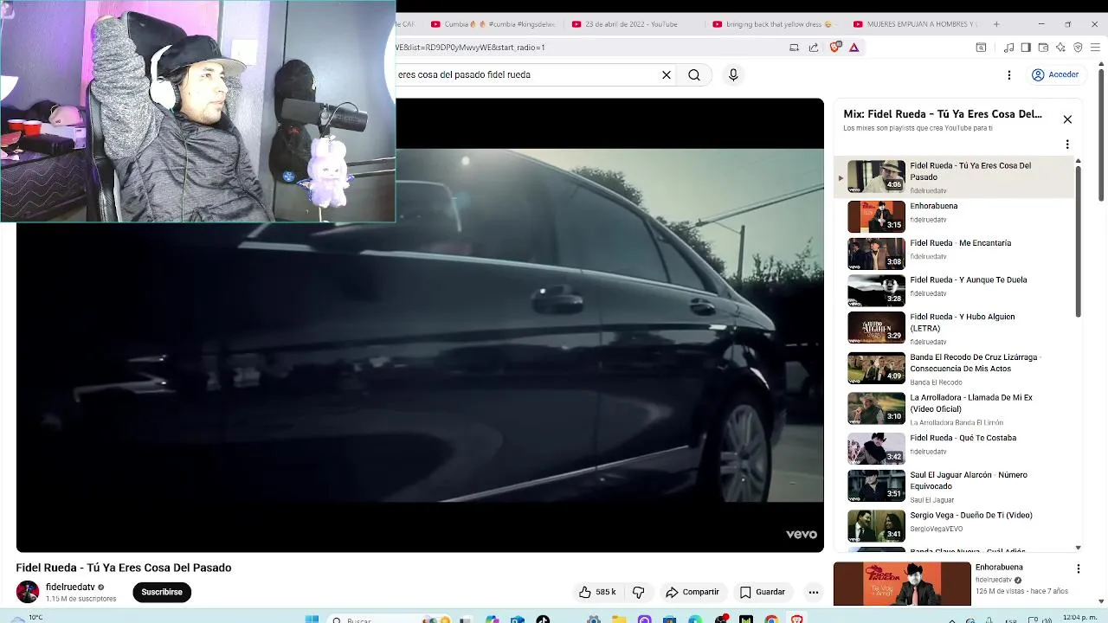Play Fidel Rueda - Me Encantaría
Screen dimensions: 1108x623
(952, 254)
